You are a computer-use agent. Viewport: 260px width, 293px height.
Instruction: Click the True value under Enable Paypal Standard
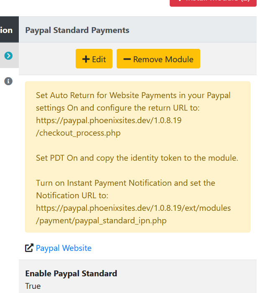click(x=33, y=286)
